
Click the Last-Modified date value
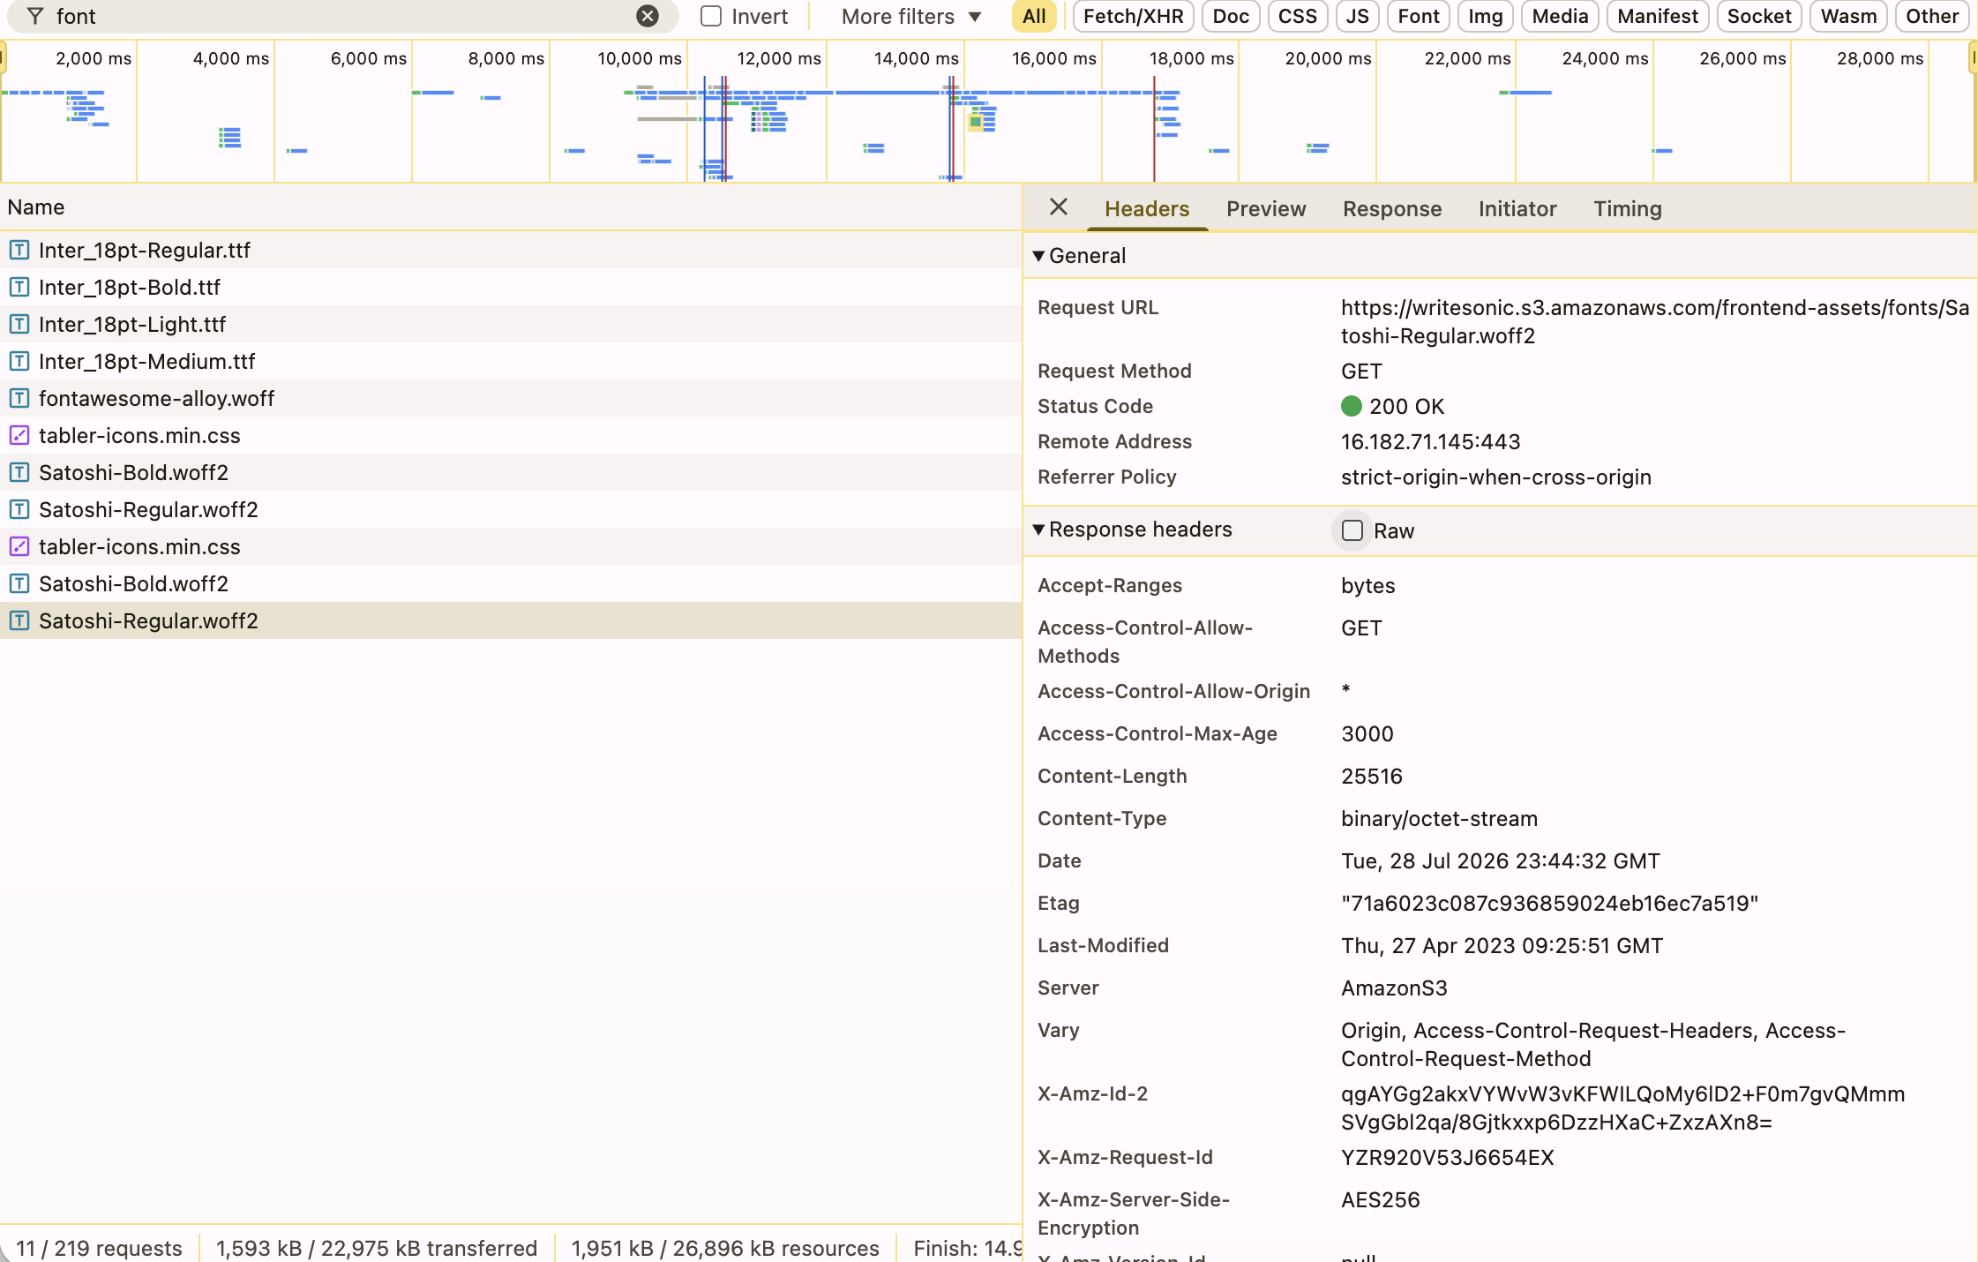click(1502, 945)
